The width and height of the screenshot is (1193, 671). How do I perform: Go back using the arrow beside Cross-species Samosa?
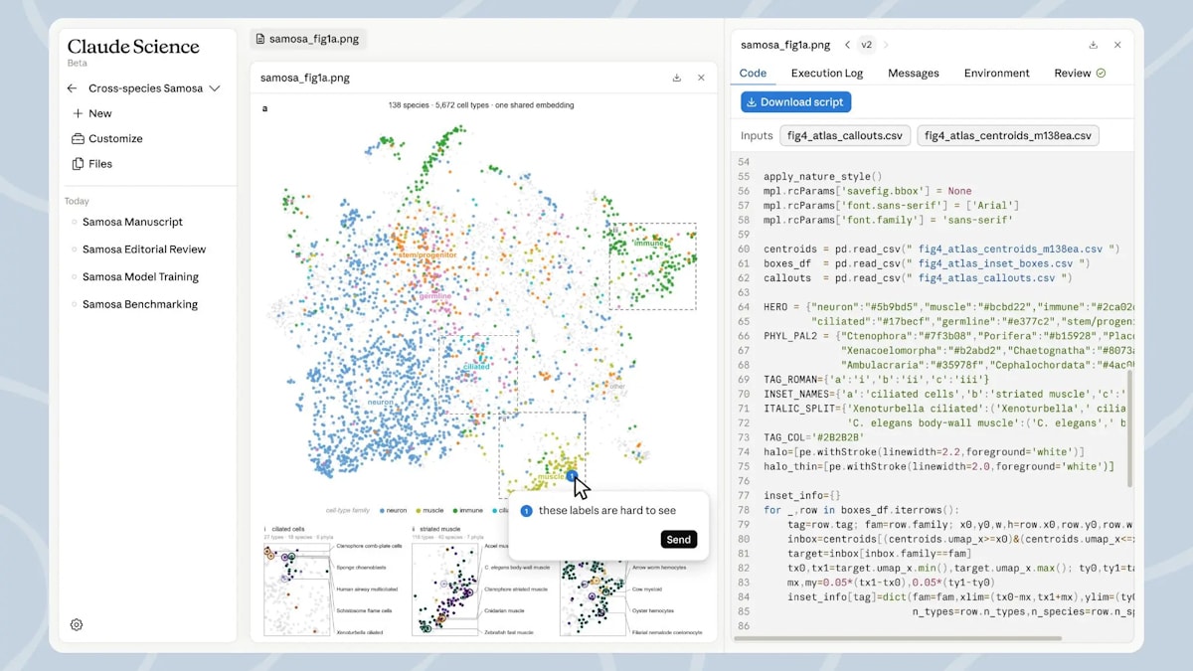[72, 88]
